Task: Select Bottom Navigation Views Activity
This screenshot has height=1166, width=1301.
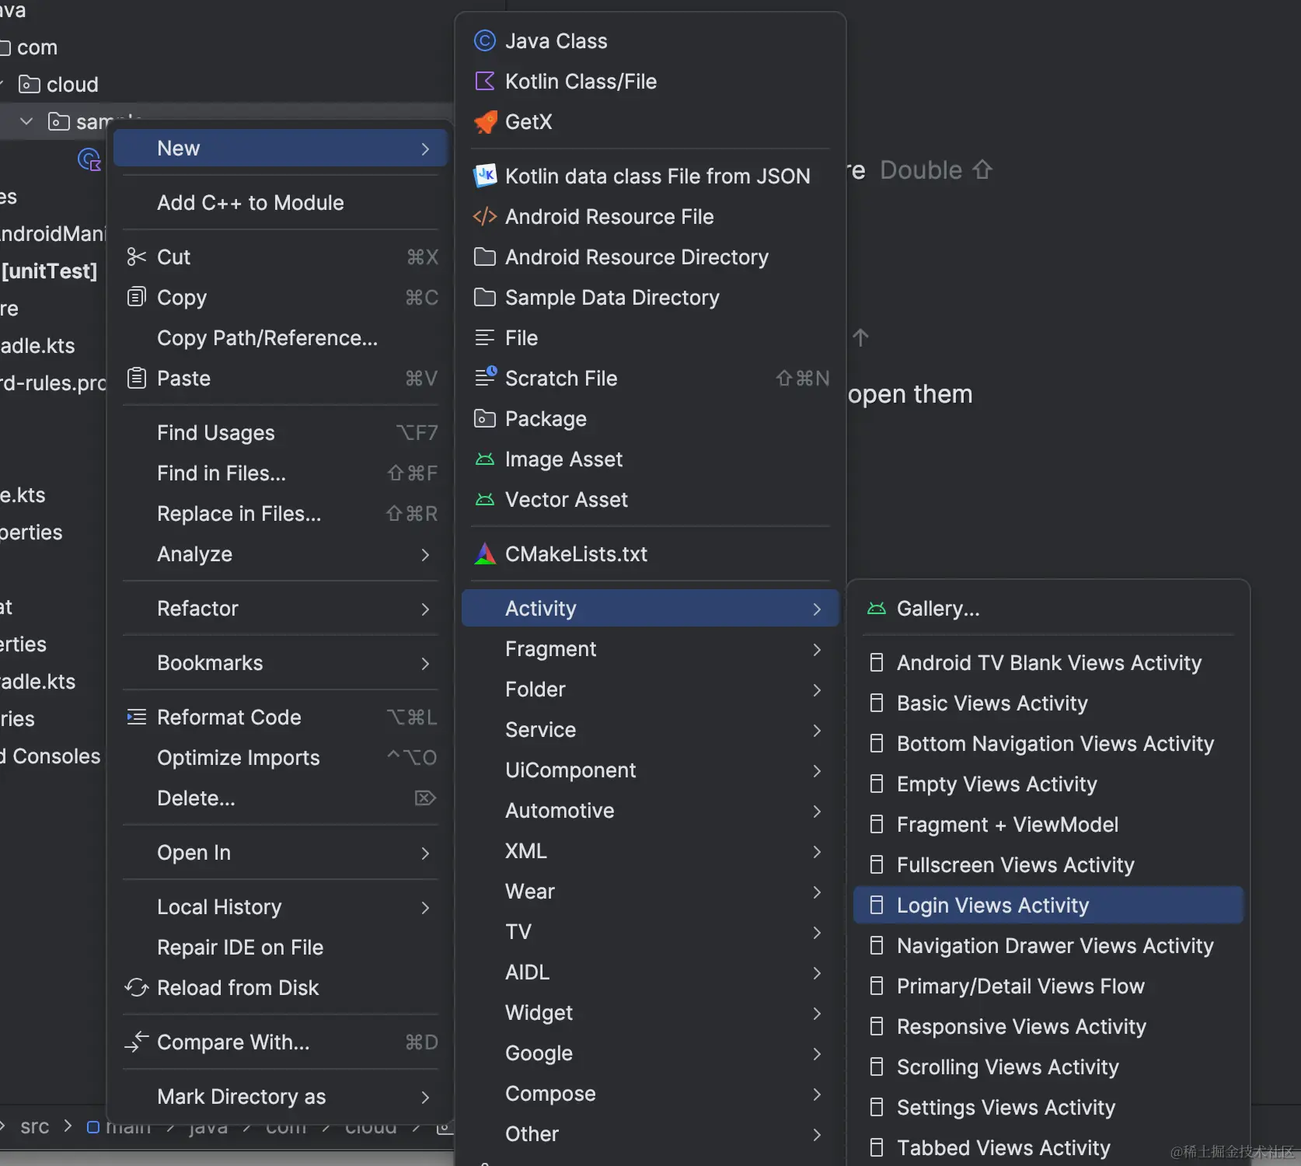Action: click(x=1048, y=743)
